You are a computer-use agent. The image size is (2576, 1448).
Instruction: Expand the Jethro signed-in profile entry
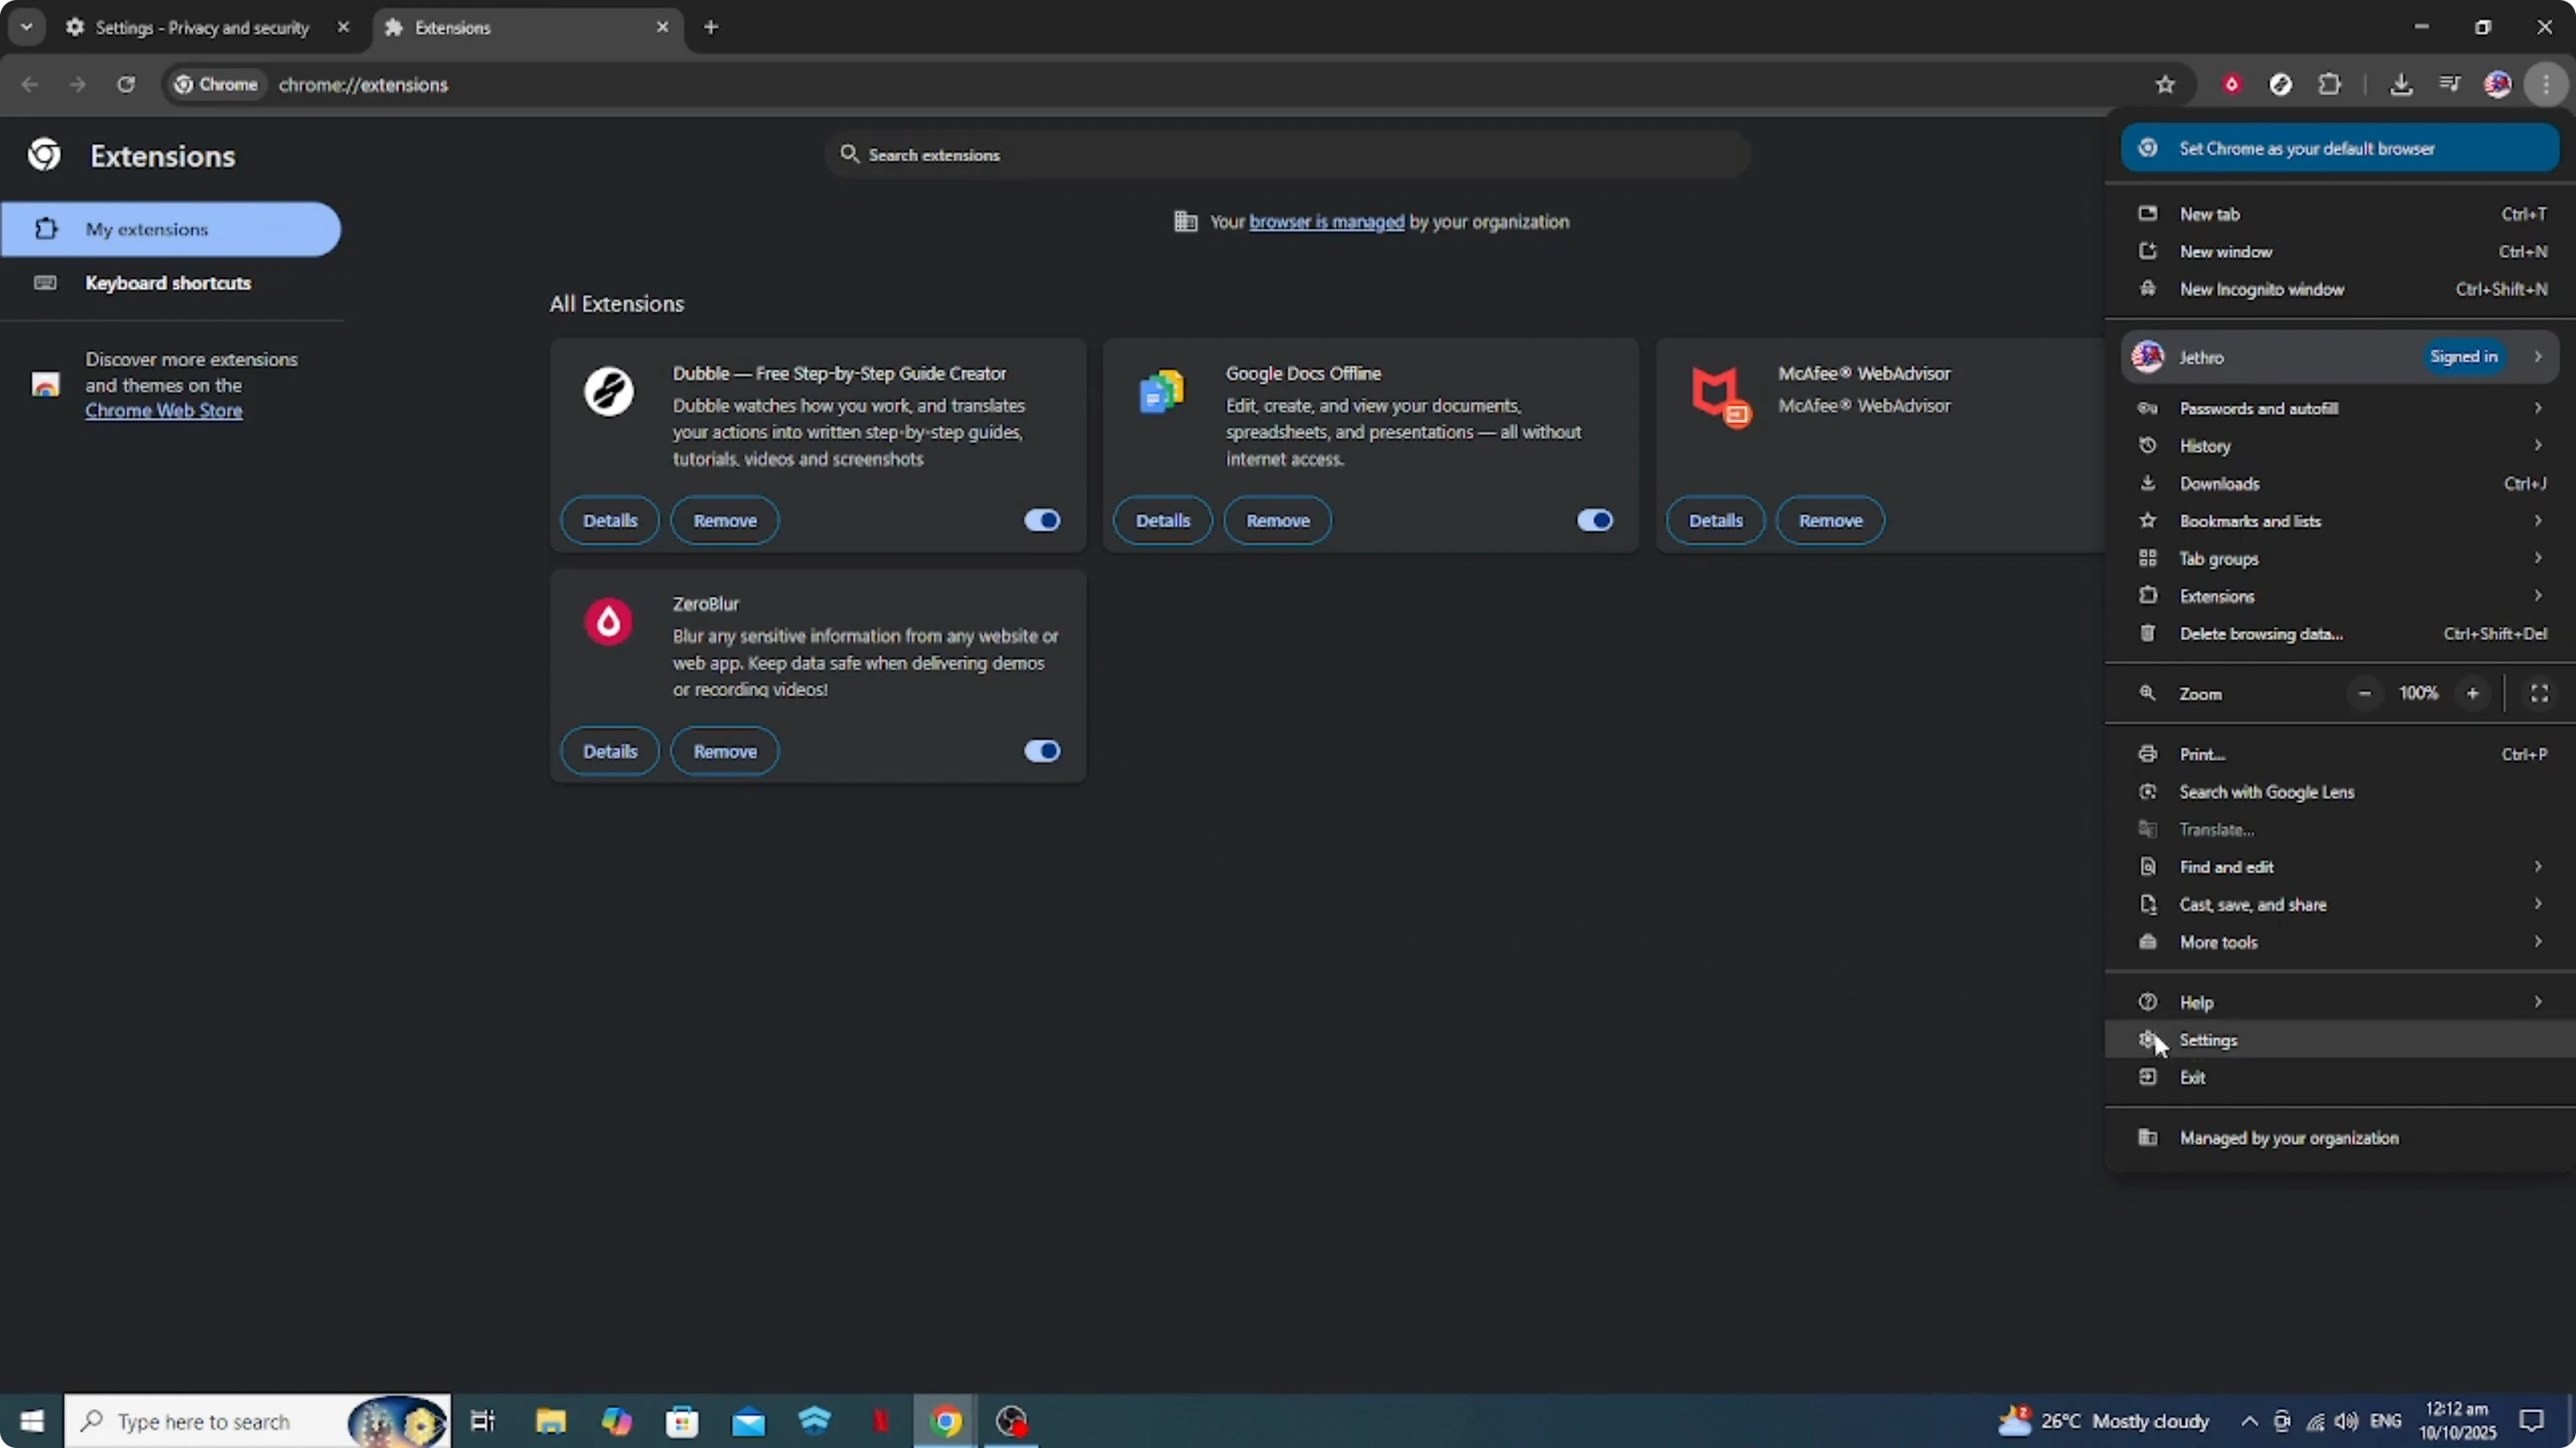[2340, 357]
